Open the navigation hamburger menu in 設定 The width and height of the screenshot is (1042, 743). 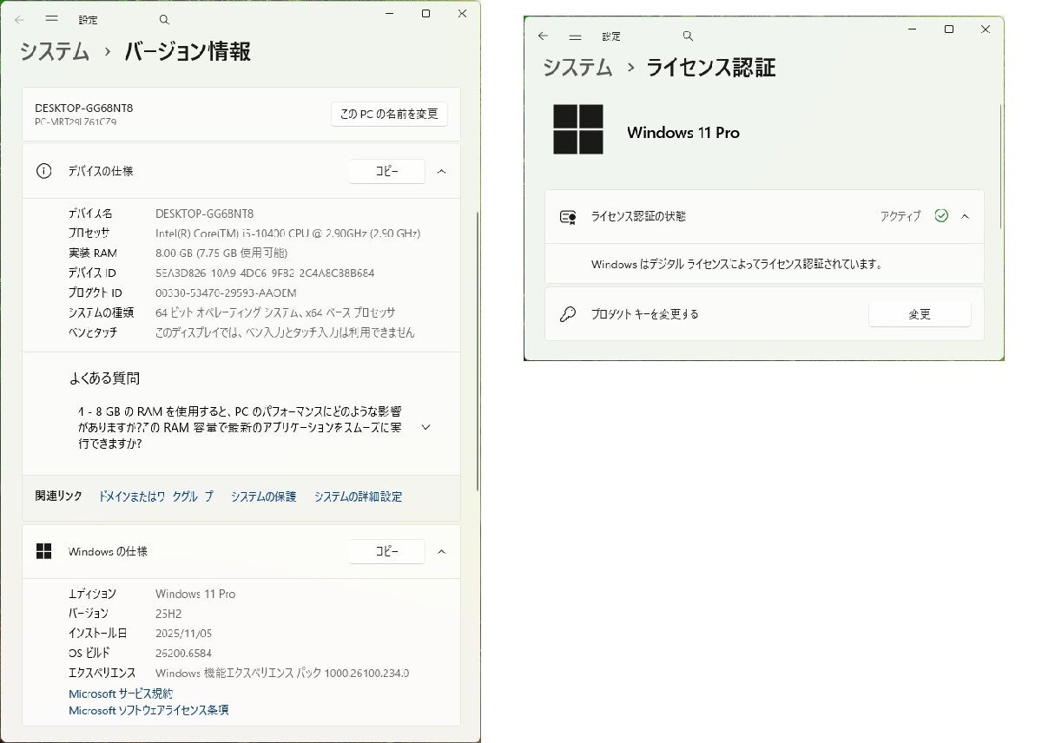52,19
